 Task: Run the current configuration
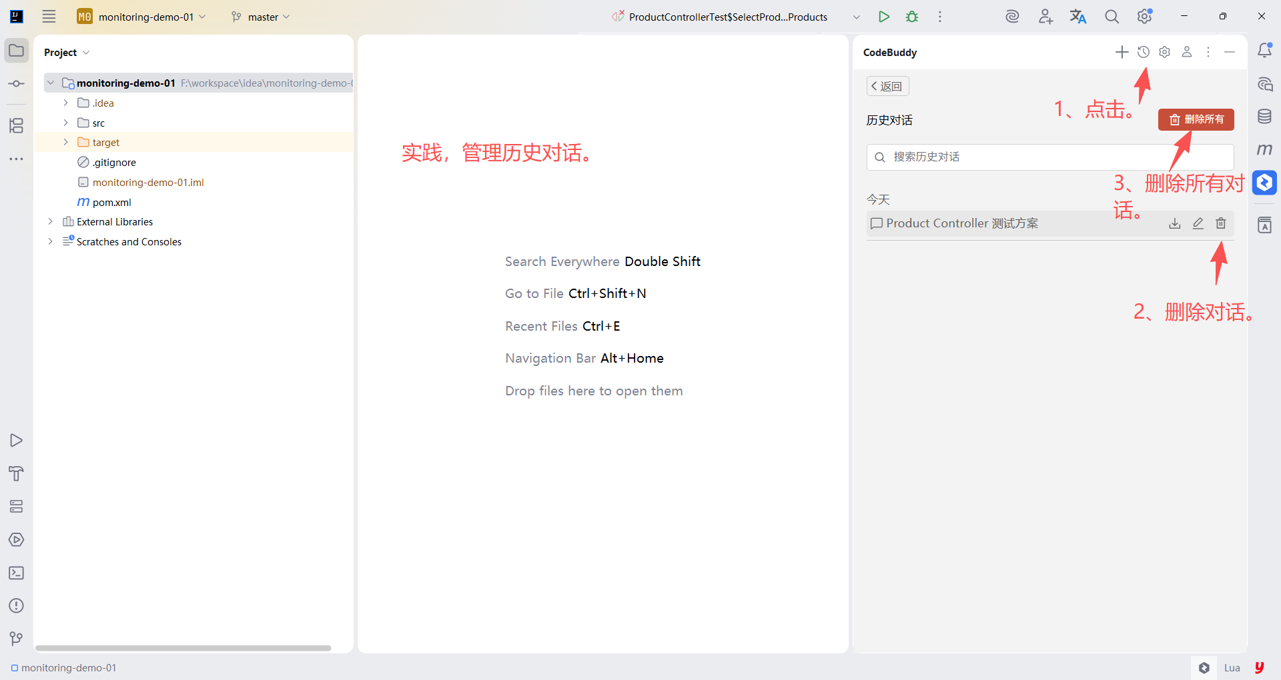click(884, 17)
